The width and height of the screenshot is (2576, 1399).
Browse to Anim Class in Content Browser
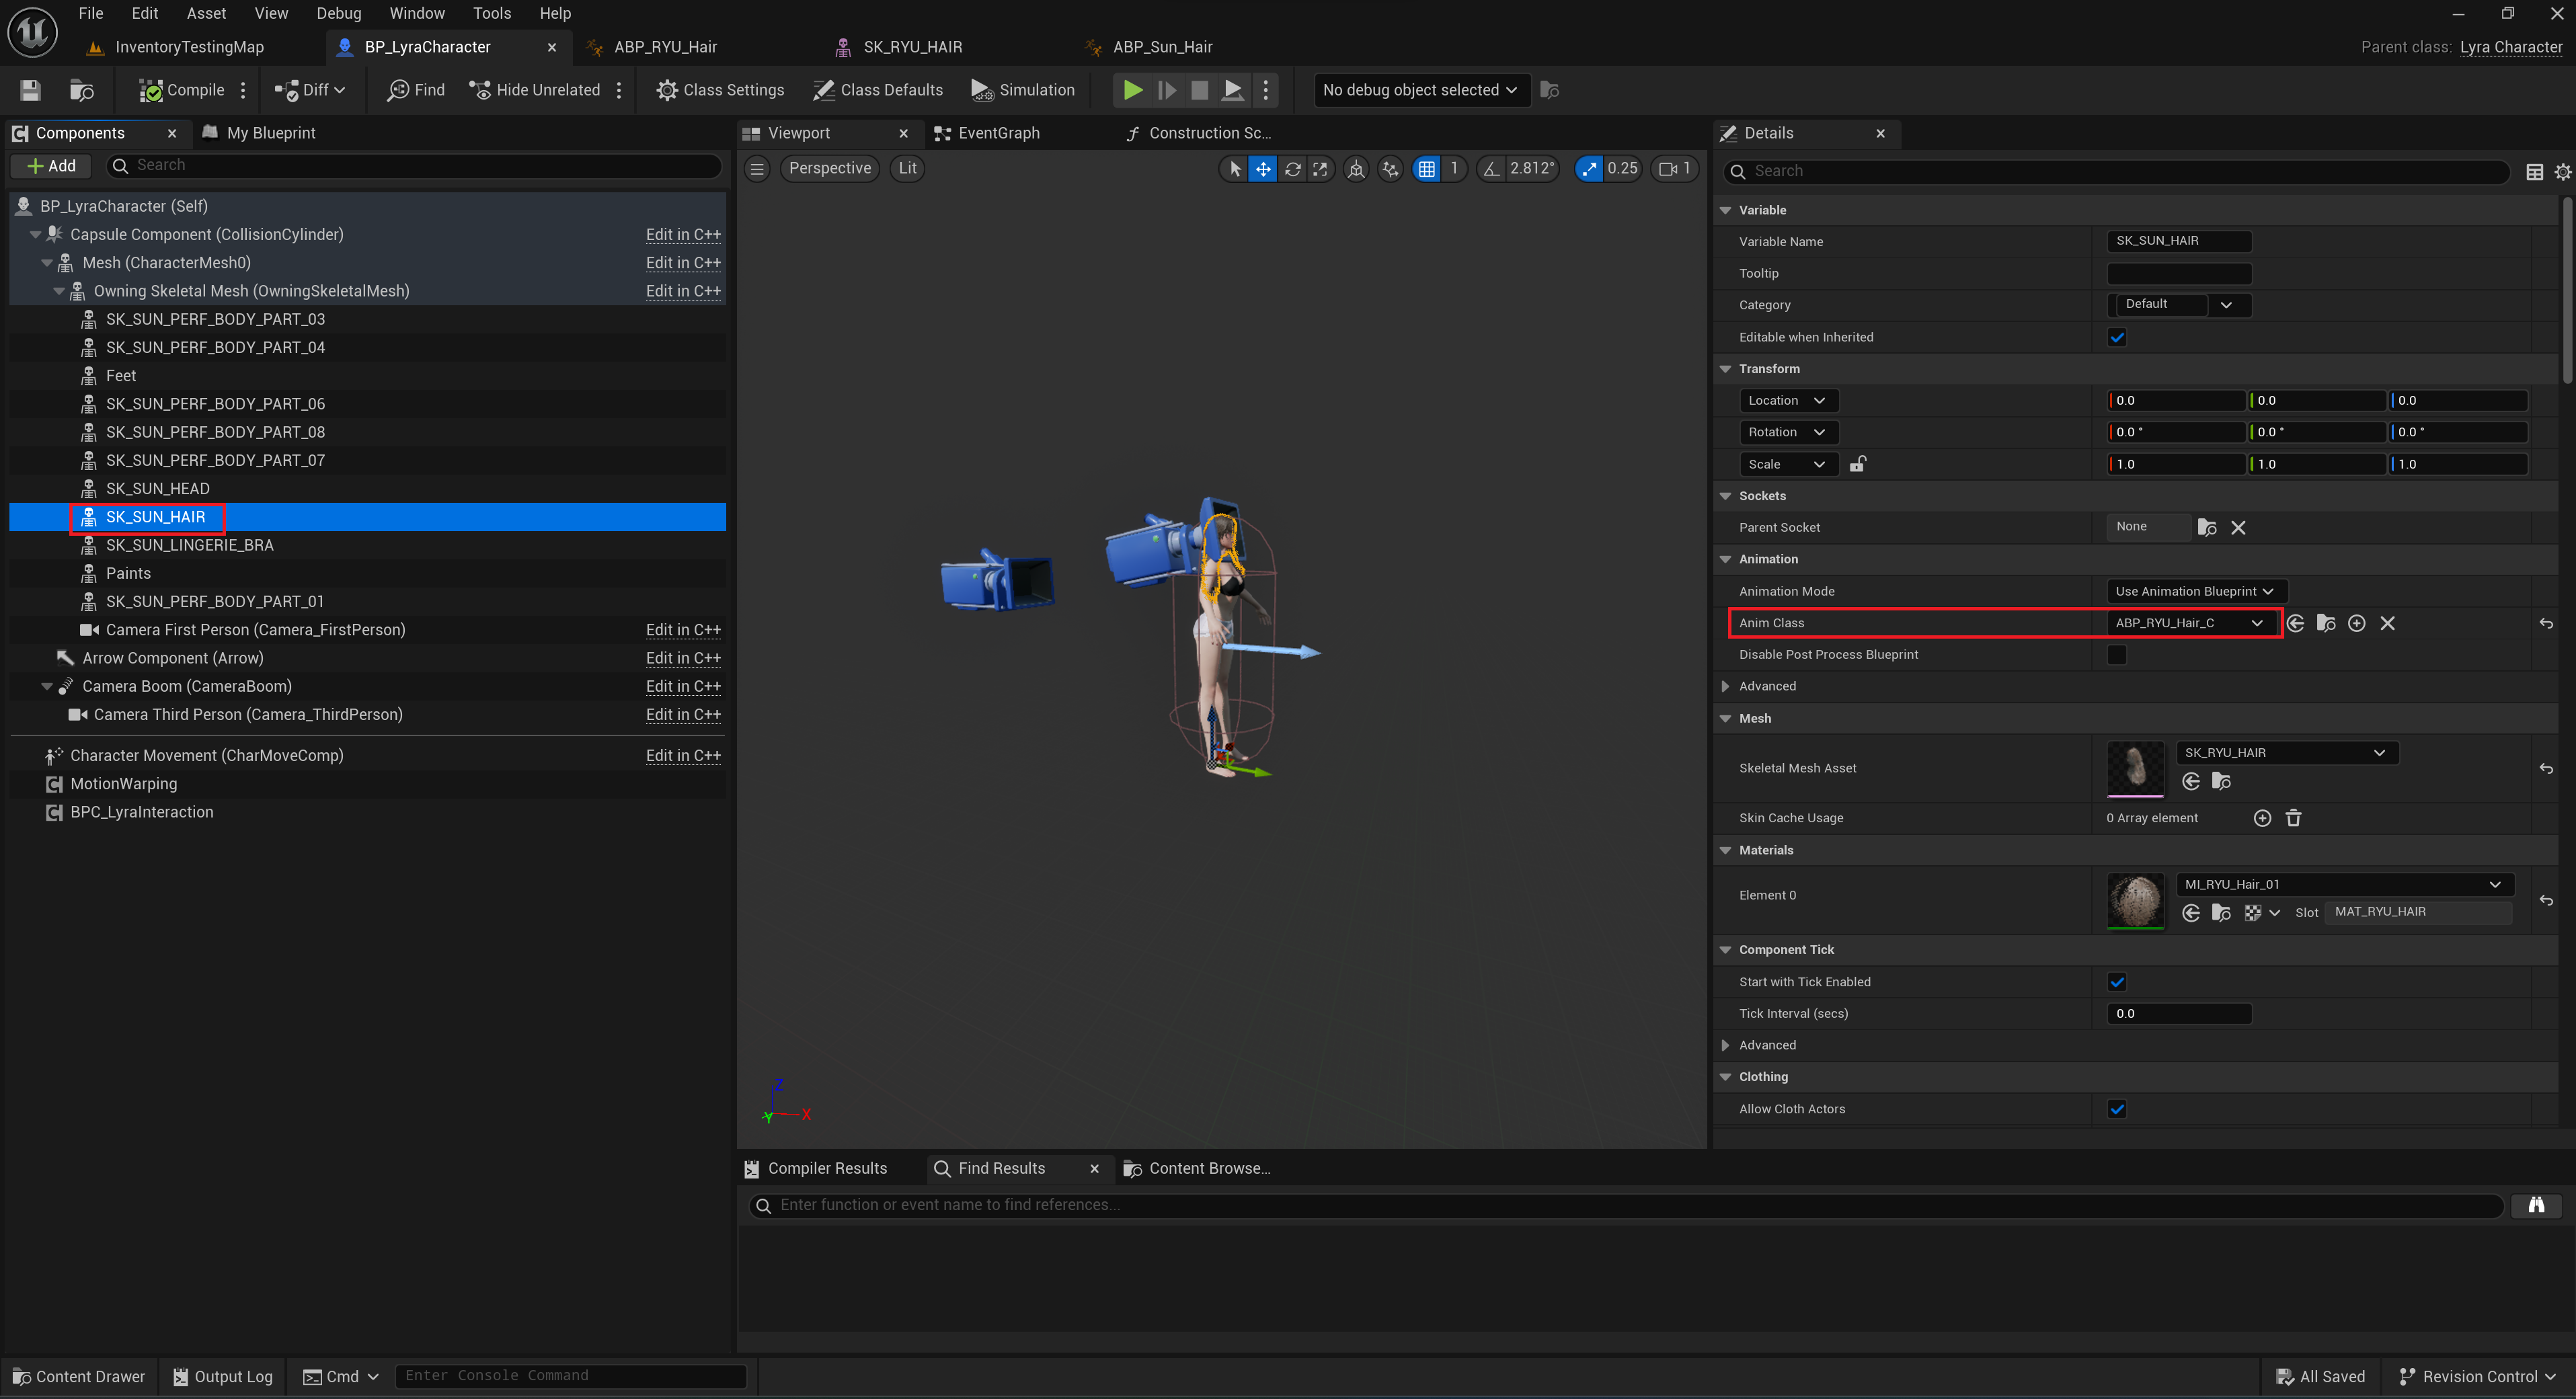(2326, 623)
